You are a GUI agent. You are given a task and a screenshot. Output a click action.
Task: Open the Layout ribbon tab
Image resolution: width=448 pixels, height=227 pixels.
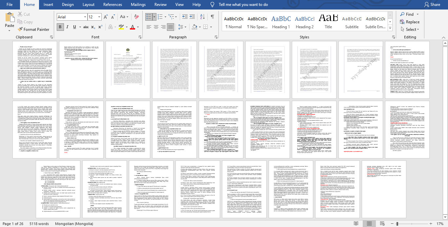(x=89, y=5)
